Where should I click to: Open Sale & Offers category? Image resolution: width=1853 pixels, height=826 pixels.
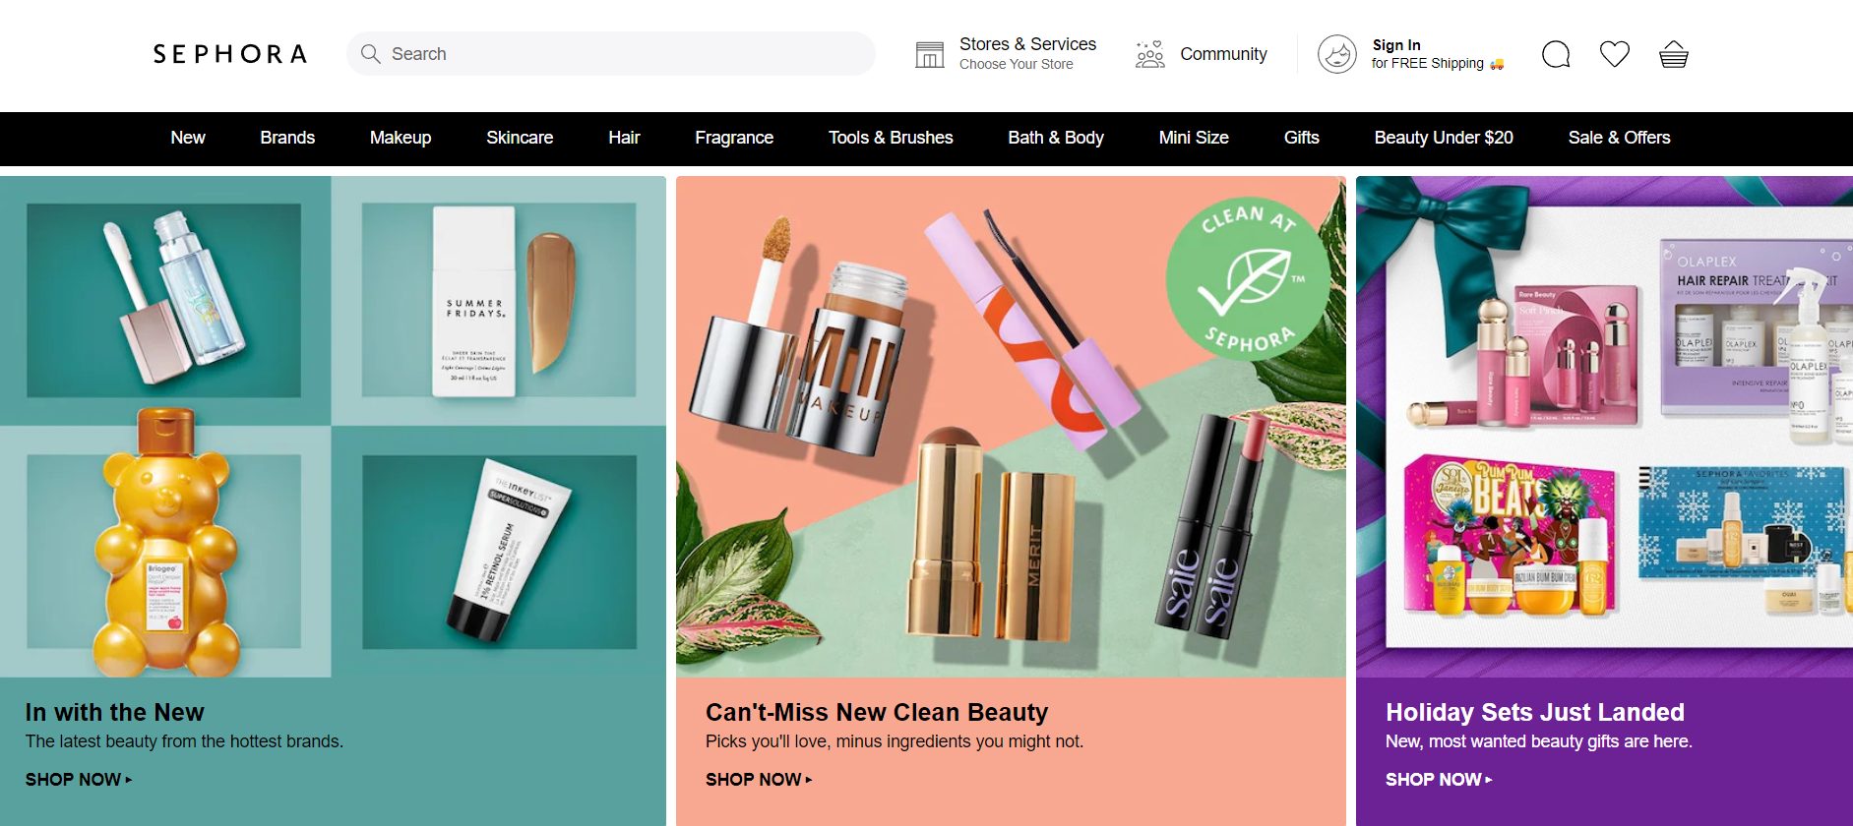pyautogui.click(x=1619, y=138)
